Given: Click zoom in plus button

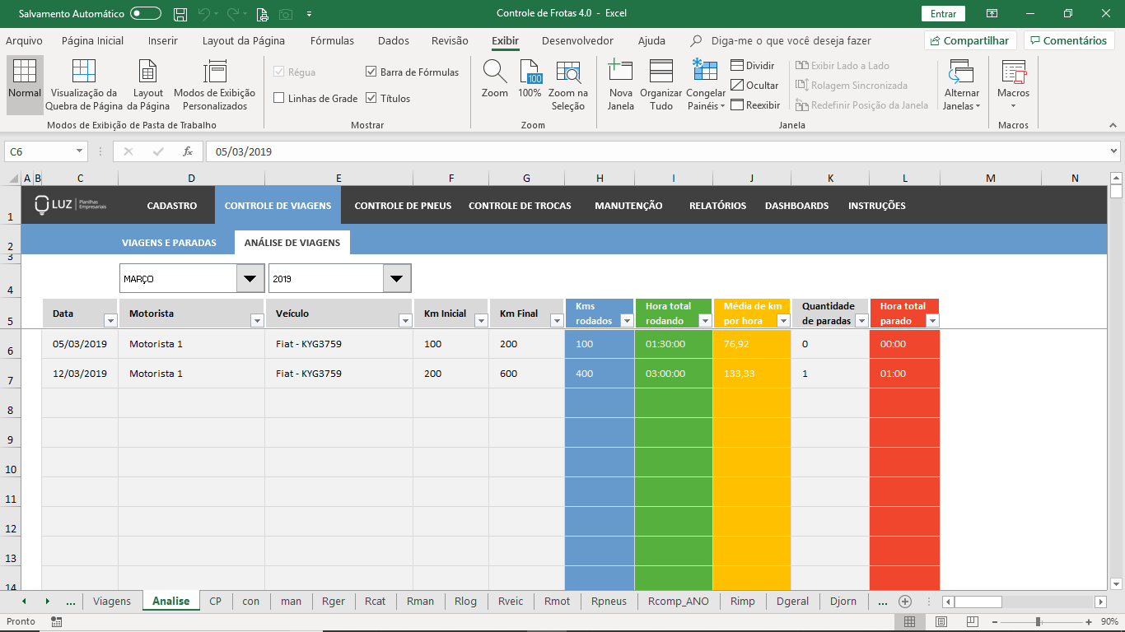Looking at the screenshot, I should pos(1090,622).
